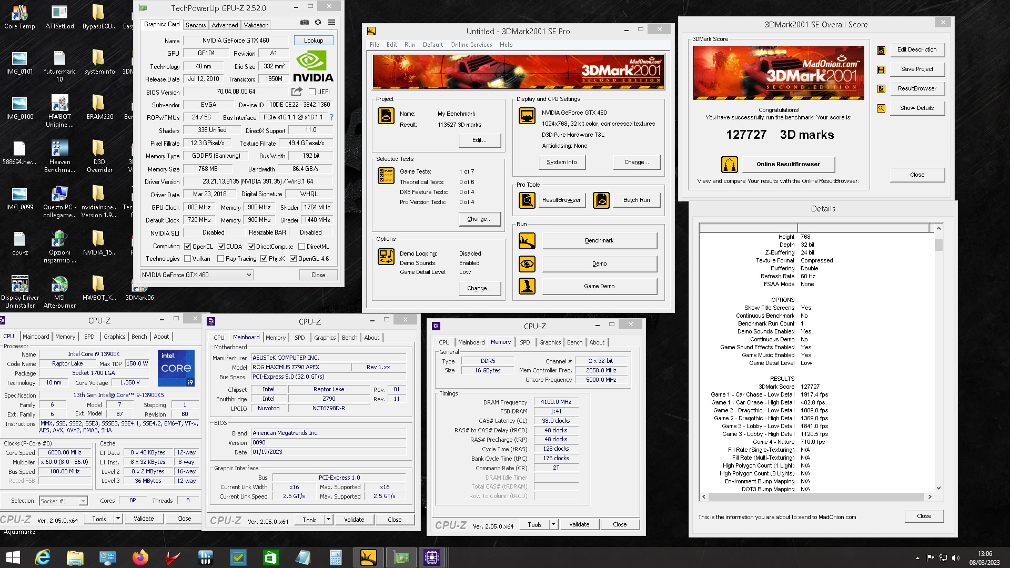Switch to SPD tab in CPU-Z Memory window
The image size is (1010, 568).
pyautogui.click(x=524, y=342)
